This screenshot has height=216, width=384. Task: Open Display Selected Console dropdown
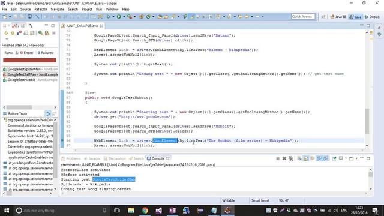pyautogui.click(x=346, y=158)
